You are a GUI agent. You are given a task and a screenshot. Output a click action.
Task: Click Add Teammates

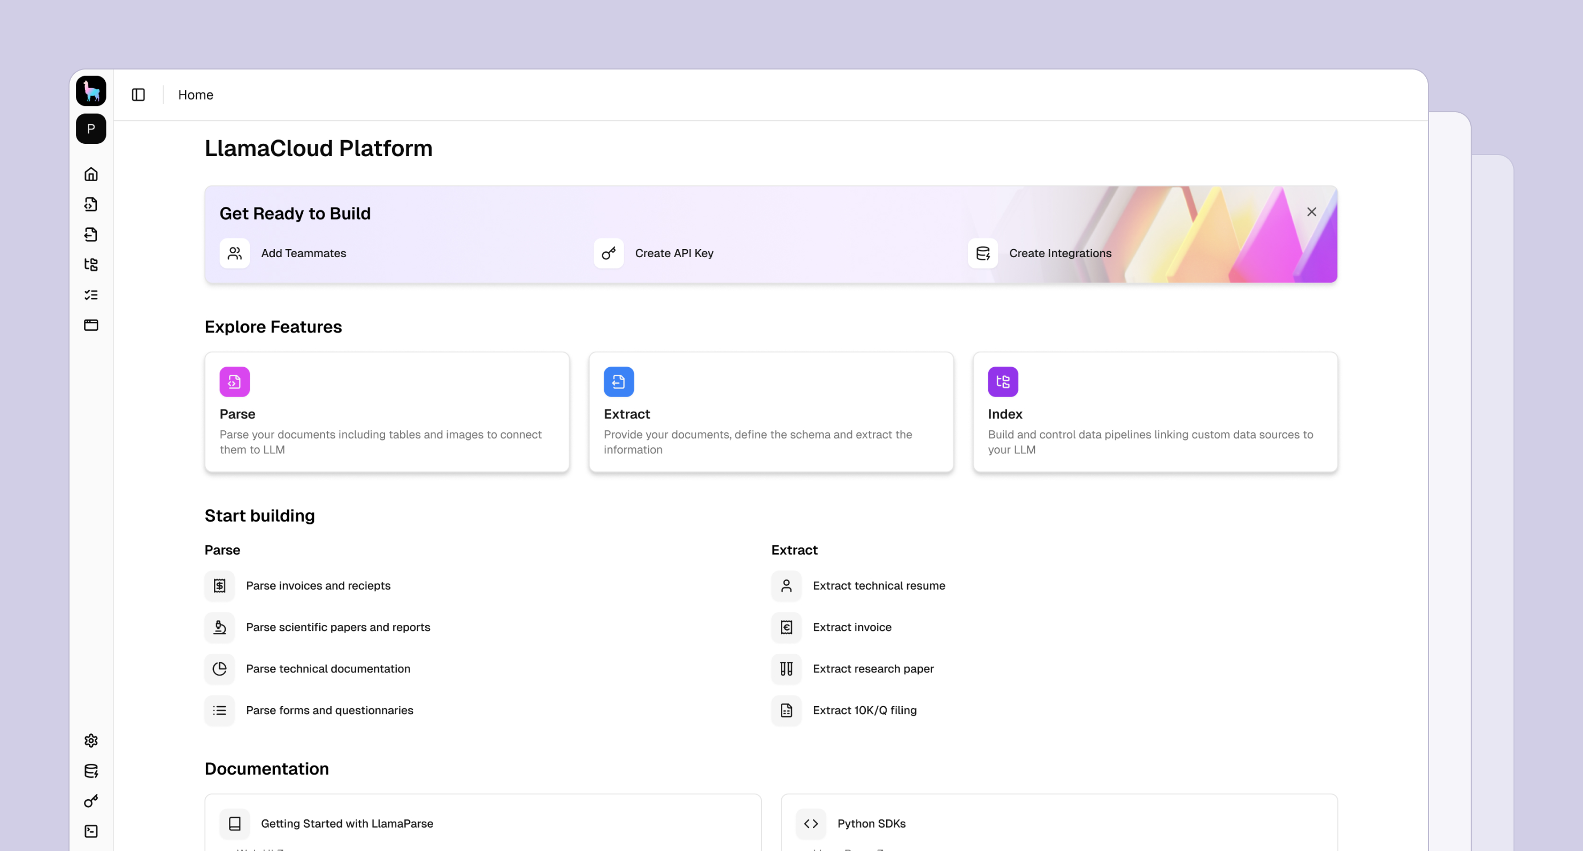tap(304, 253)
